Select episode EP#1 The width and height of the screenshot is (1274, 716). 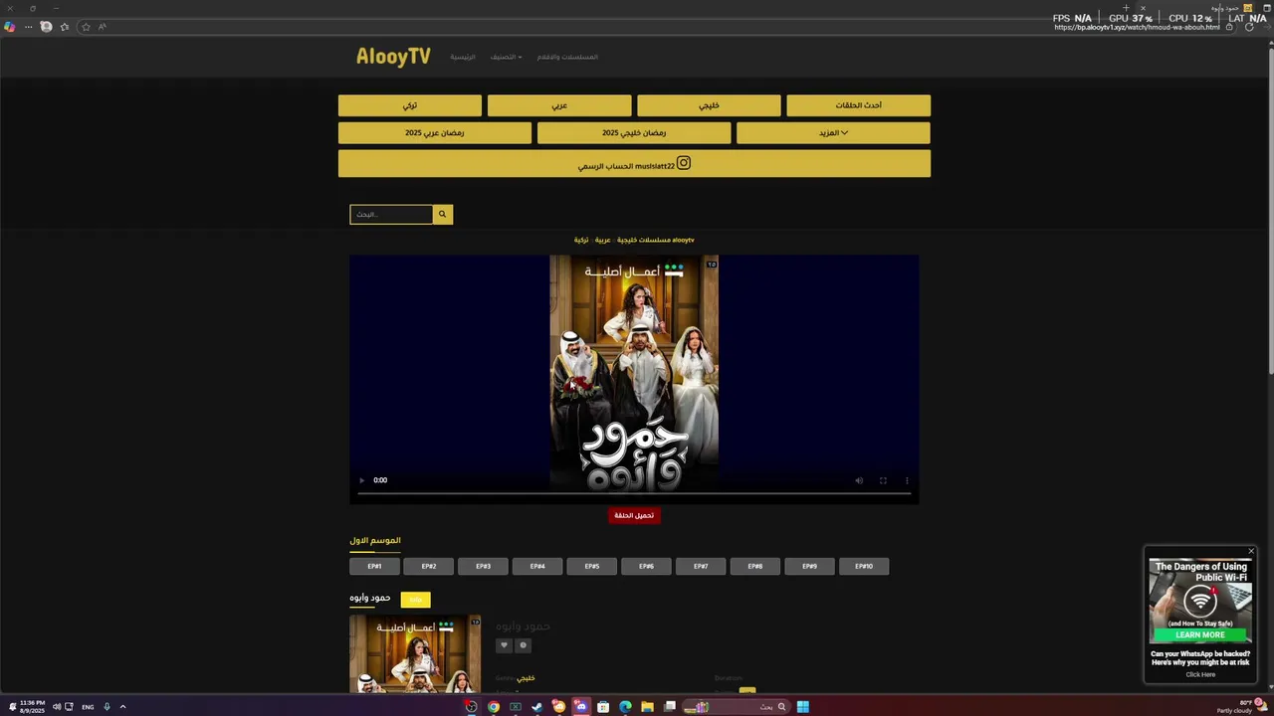click(x=374, y=566)
